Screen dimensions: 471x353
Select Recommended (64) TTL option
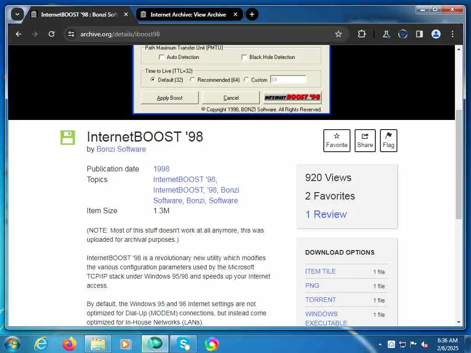click(192, 80)
